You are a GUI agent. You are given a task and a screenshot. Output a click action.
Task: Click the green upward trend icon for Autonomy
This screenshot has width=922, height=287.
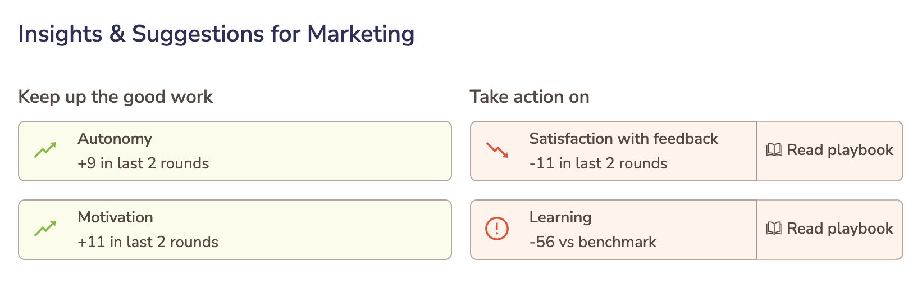tap(45, 151)
